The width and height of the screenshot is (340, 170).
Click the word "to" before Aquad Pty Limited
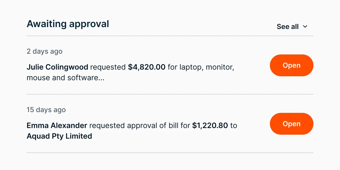pyautogui.click(x=233, y=125)
